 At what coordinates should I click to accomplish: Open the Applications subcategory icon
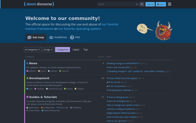coord(27,108)
